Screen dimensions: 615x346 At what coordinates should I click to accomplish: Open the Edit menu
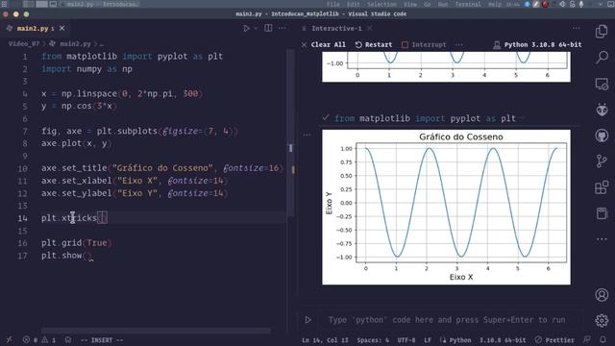click(353, 4)
